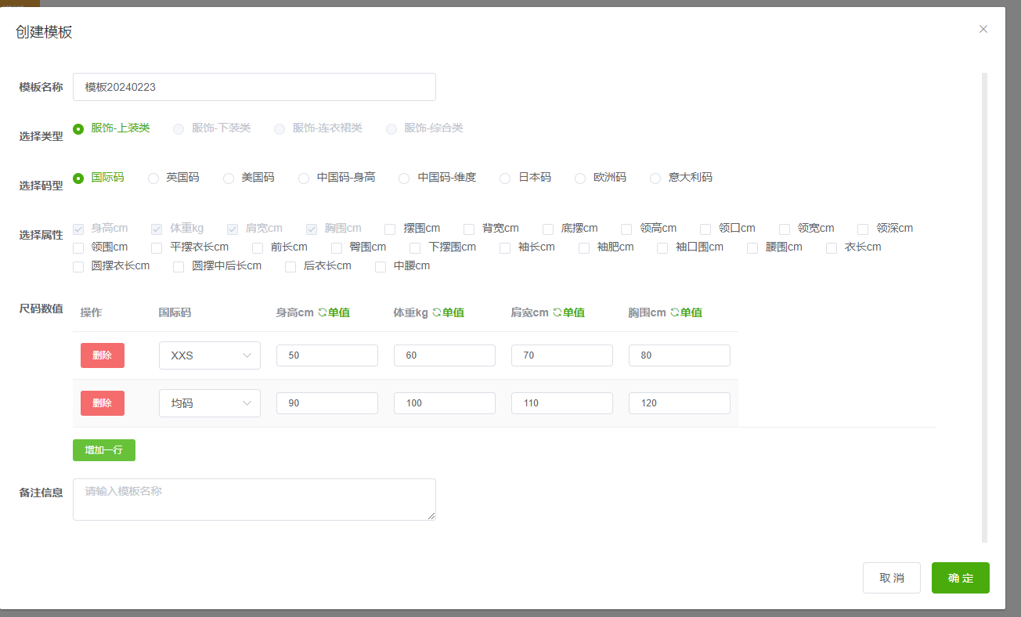This screenshot has height=617, width=1021.
Task: Close the 创建模板 dialog with X icon
Action: (x=983, y=29)
